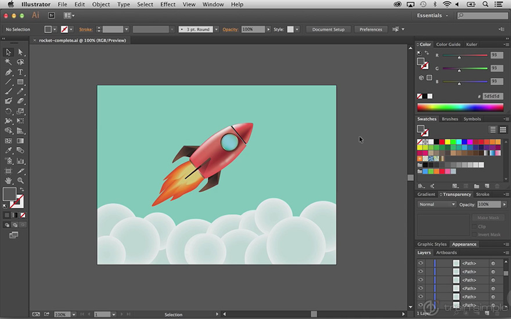Toggle visibility of the first Path layer

(x=421, y=263)
